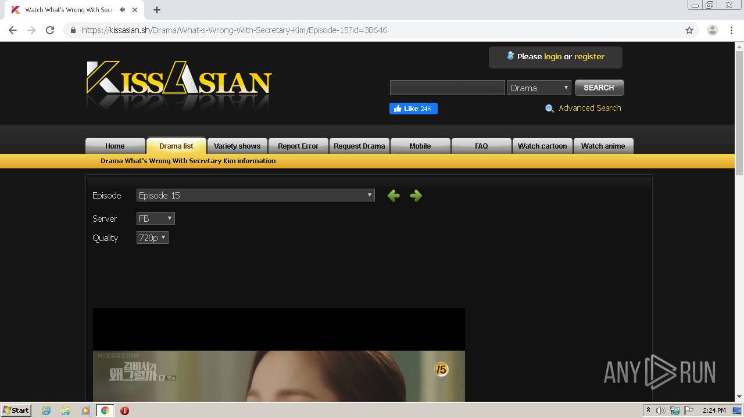
Task: Open the Server FB dropdown
Action: click(x=156, y=218)
